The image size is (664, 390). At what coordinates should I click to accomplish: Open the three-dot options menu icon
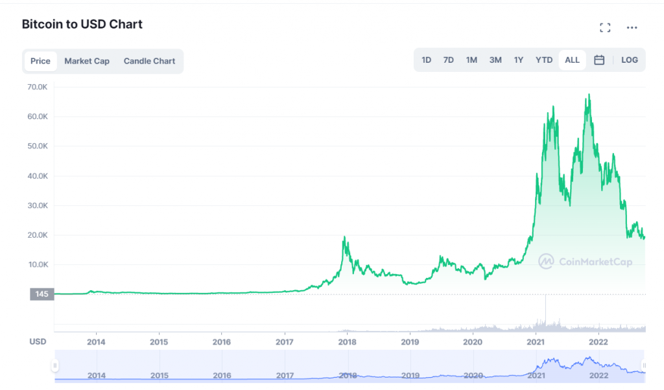pyautogui.click(x=632, y=27)
